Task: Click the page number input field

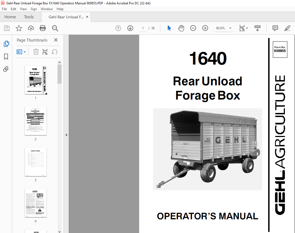Action: coord(143,28)
